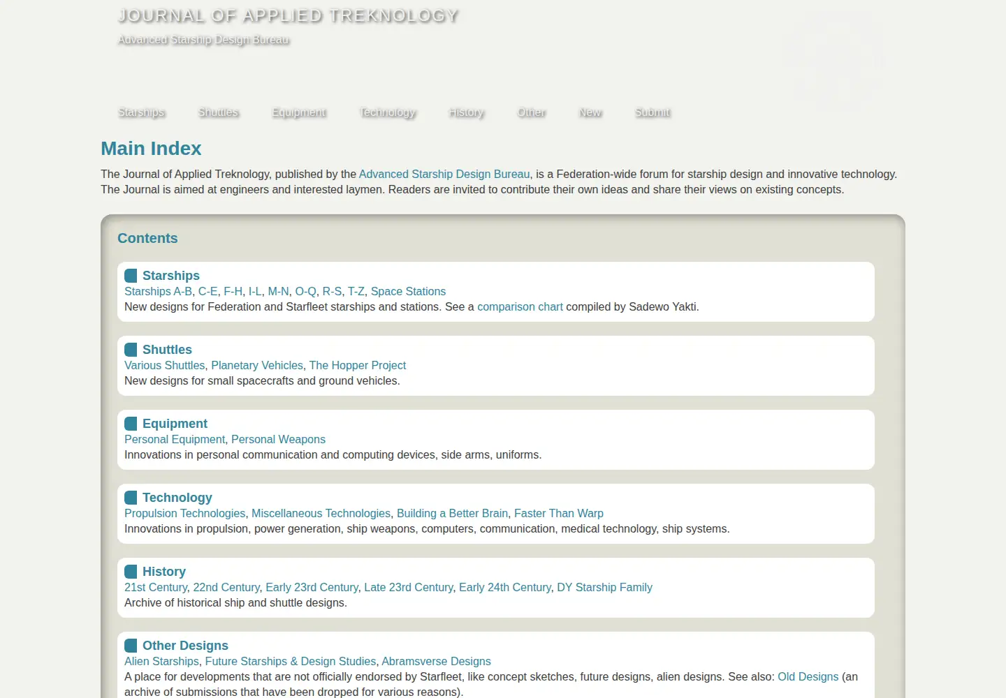Follow the Old Designs archive link

808,676
